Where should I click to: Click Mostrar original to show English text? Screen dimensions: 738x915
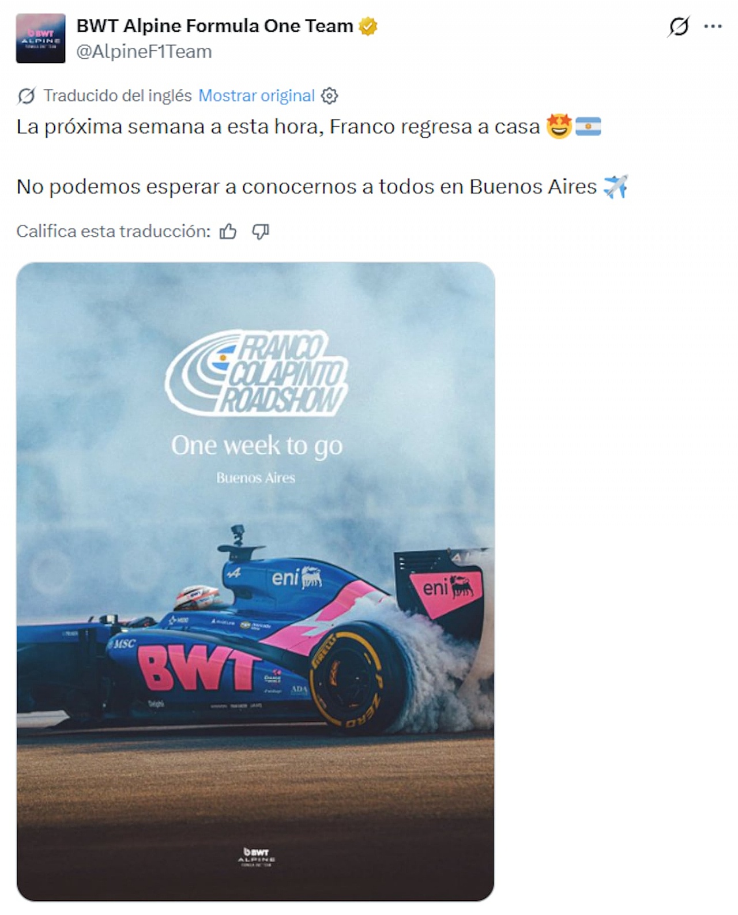[x=257, y=96]
